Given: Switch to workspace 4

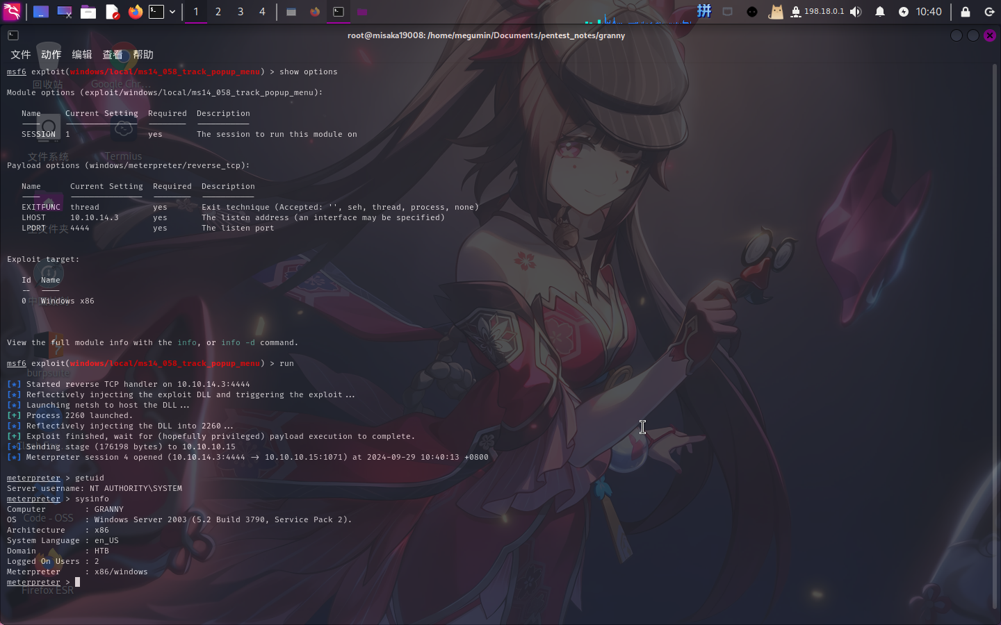Looking at the screenshot, I should 262,12.
